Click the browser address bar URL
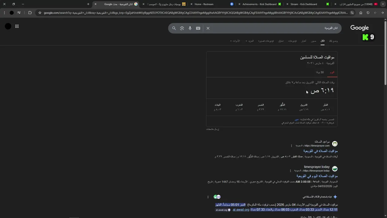The image size is (387, 218). point(196,13)
